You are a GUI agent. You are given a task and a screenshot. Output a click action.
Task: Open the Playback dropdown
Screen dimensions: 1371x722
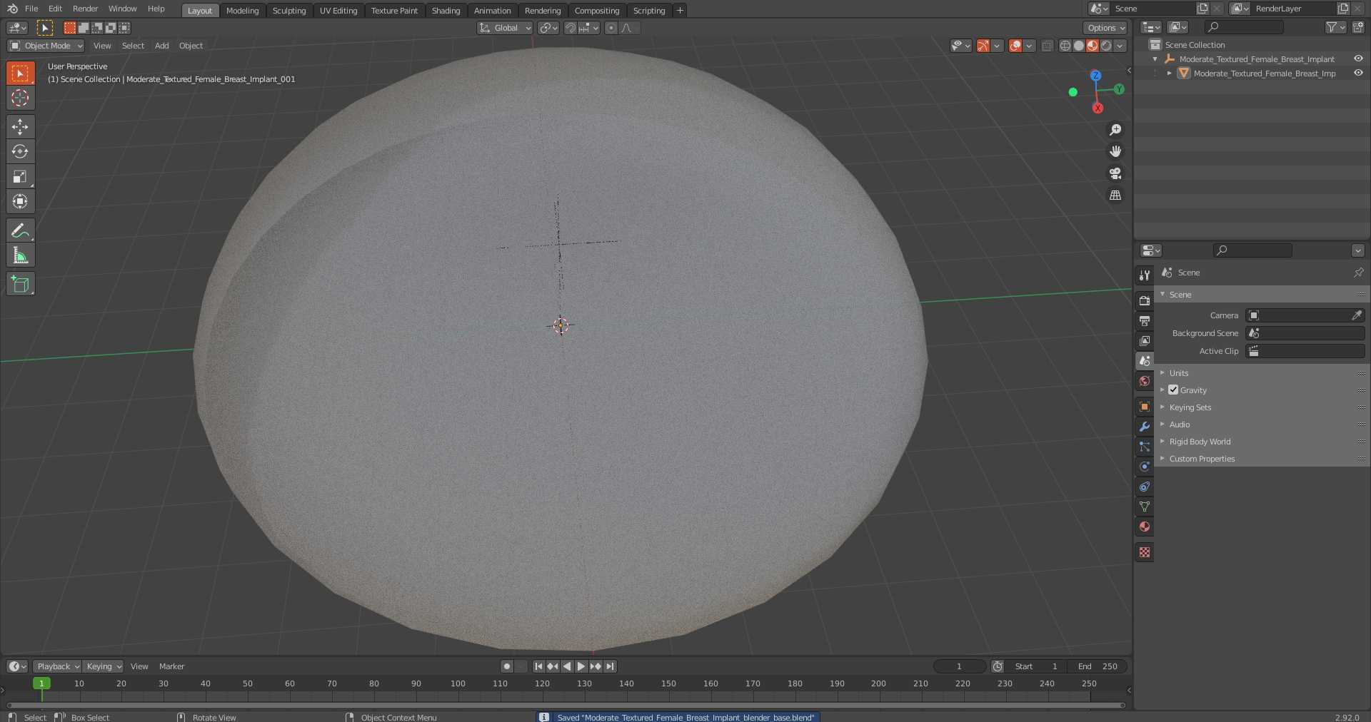57,666
